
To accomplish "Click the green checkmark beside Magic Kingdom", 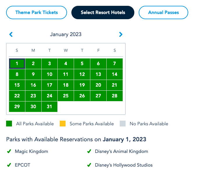I will coord(9,151).
